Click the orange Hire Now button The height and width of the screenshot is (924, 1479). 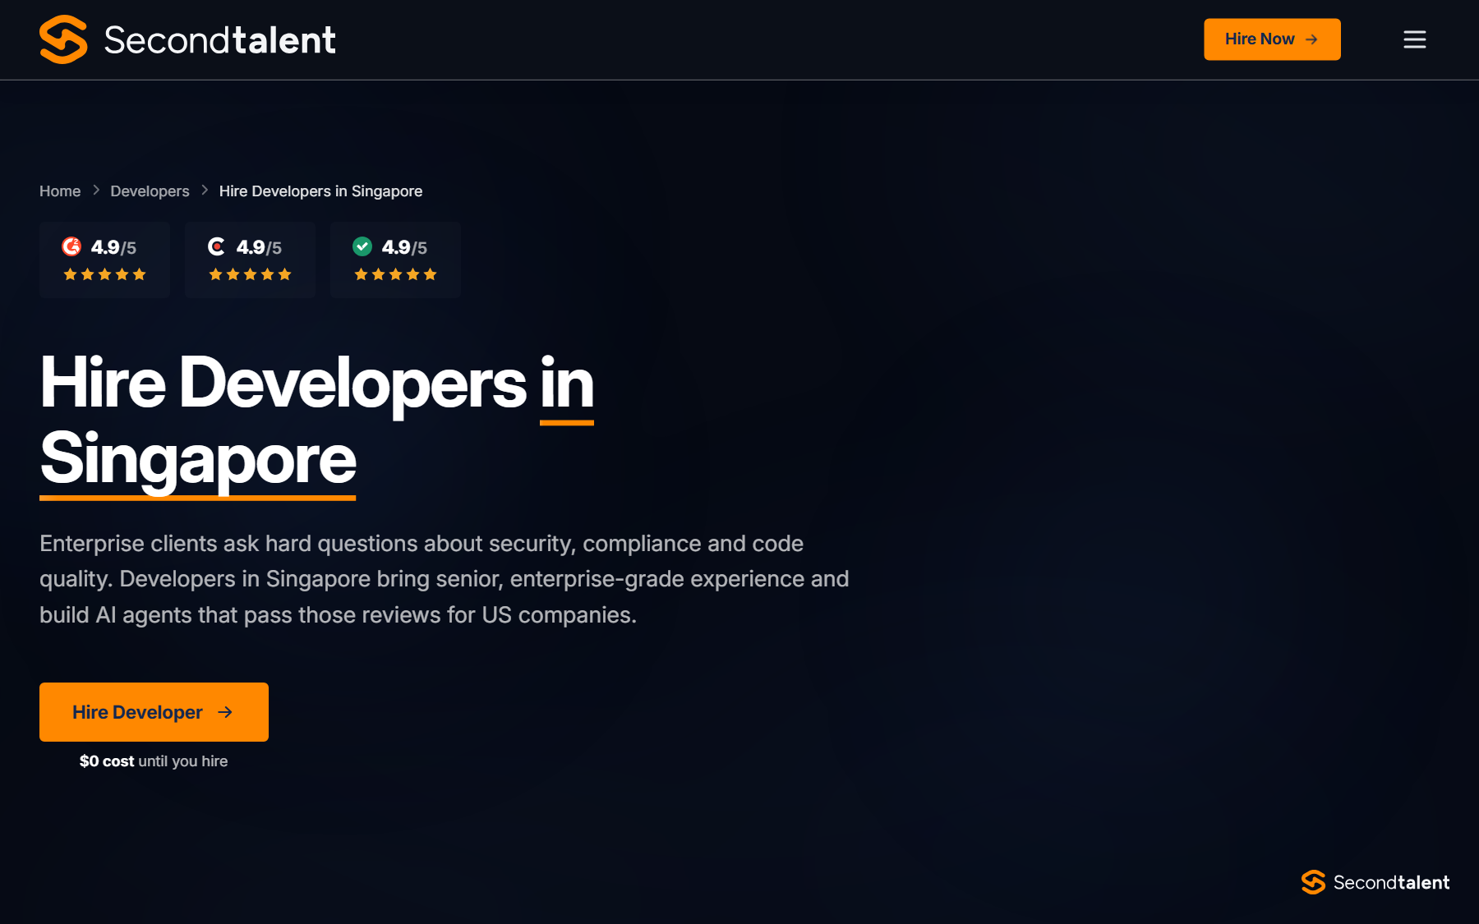pyautogui.click(x=1272, y=39)
